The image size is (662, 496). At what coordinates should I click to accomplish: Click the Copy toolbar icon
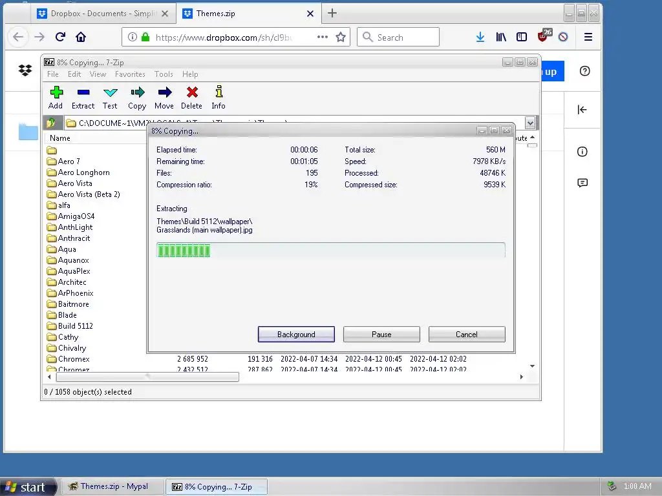(137, 98)
